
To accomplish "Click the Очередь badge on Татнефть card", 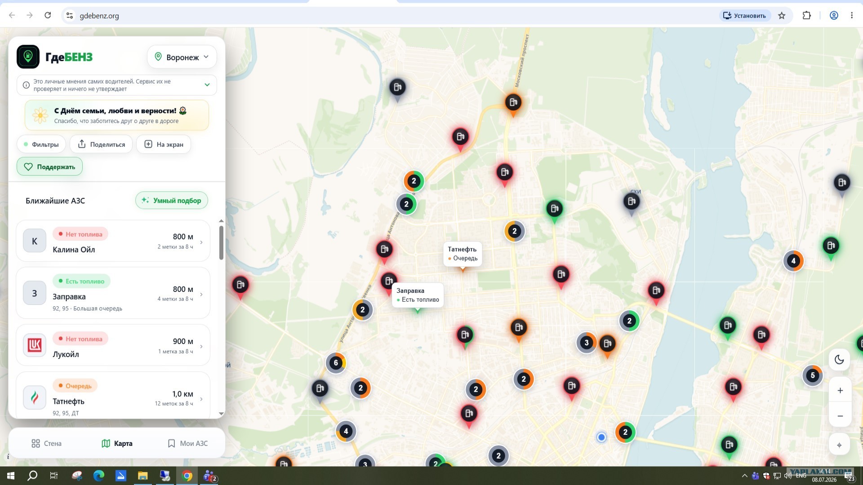I will 75,386.
